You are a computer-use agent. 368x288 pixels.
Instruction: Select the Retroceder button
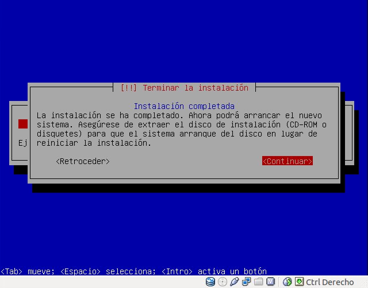point(83,161)
